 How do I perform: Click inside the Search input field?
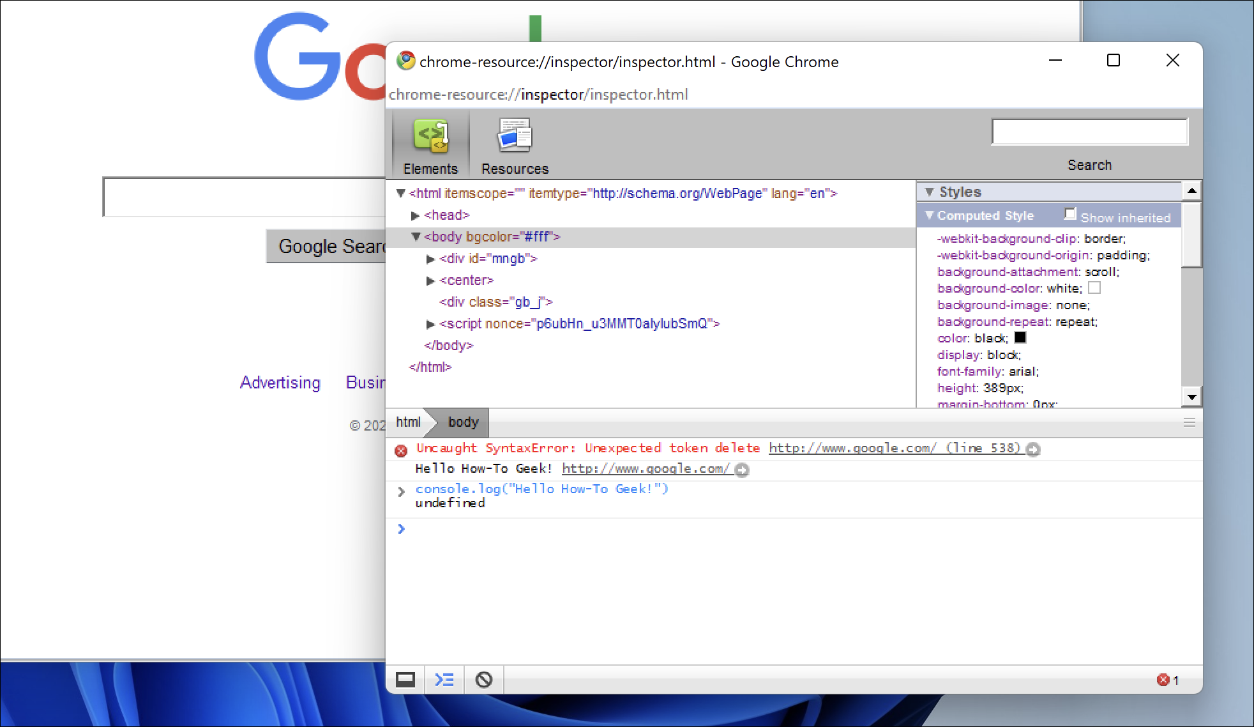[1089, 131]
